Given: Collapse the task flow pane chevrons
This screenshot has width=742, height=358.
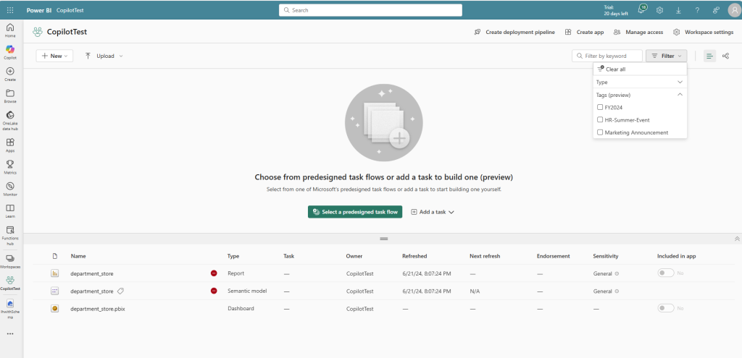Looking at the screenshot, I should [737, 239].
